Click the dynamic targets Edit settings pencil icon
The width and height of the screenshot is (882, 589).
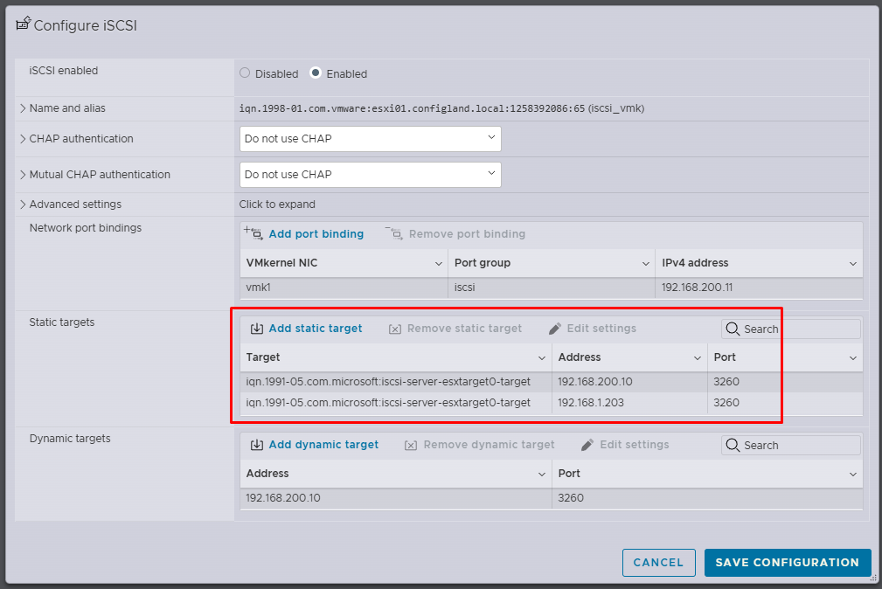click(587, 445)
